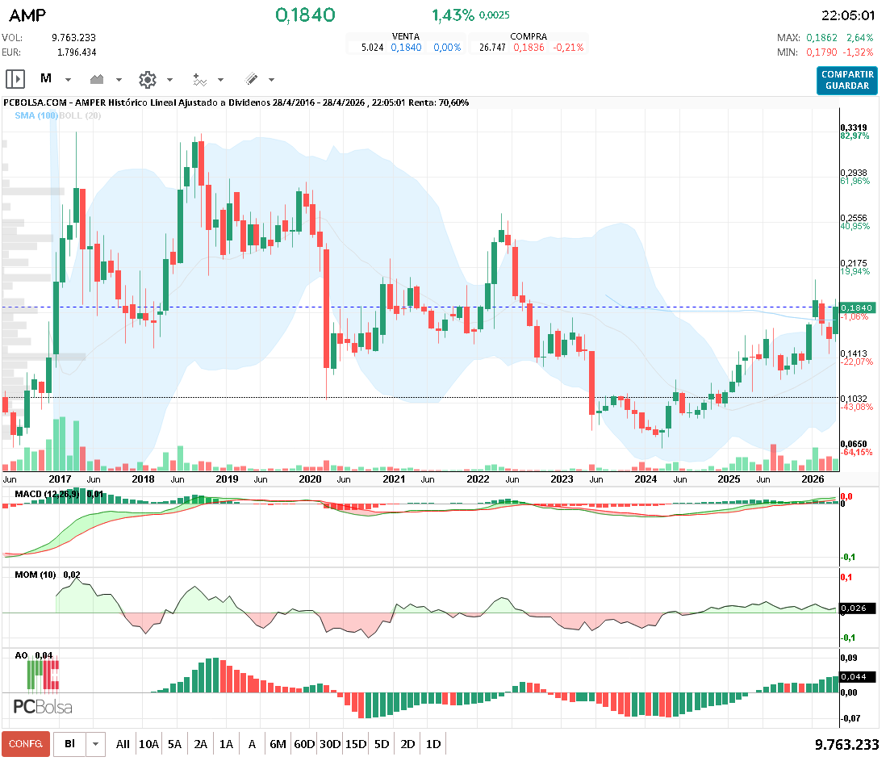Expand the M timeframe dropdown arrow
Image resolution: width=890 pixels, height=761 pixels.
click(x=69, y=80)
